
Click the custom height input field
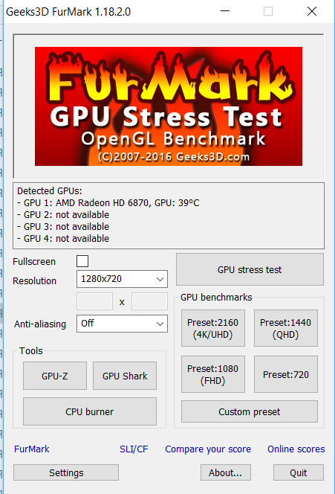(x=149, y=301)
